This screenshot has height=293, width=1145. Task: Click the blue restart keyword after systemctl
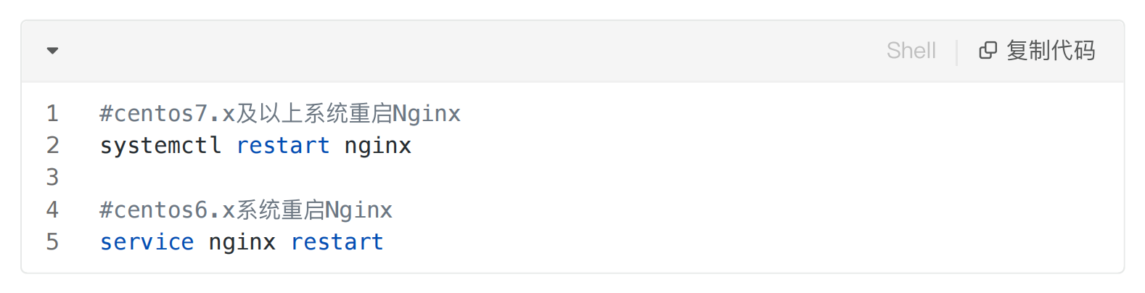pos(283,145)
